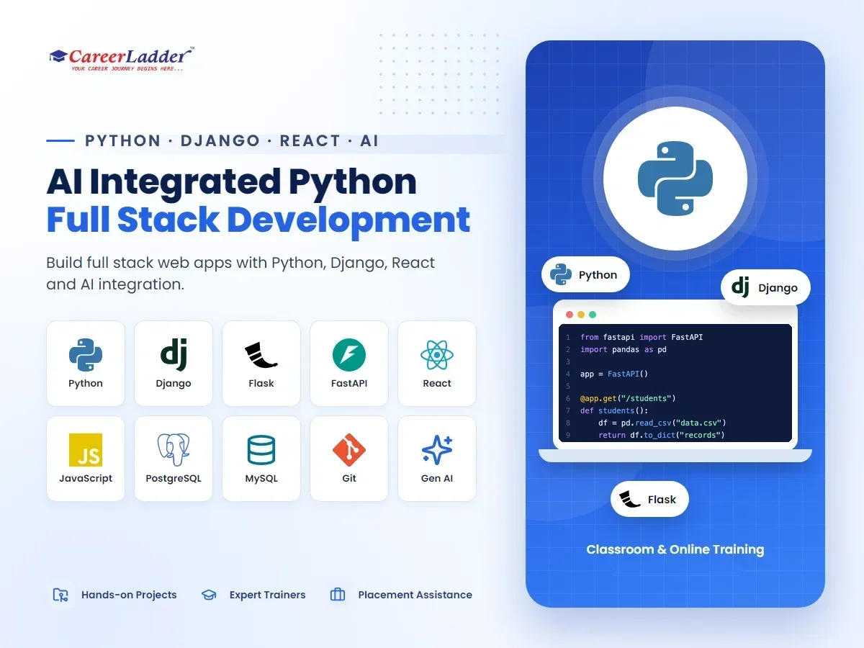The width and height of the screenshot is (864, 648).
Task: Click code line 'return df.to_dict("records")'
Action: click(x=661, y=435)
